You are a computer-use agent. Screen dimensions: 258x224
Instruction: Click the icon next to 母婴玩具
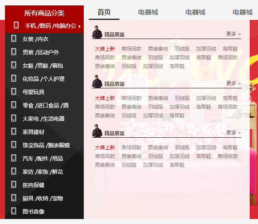click(14, 92)
